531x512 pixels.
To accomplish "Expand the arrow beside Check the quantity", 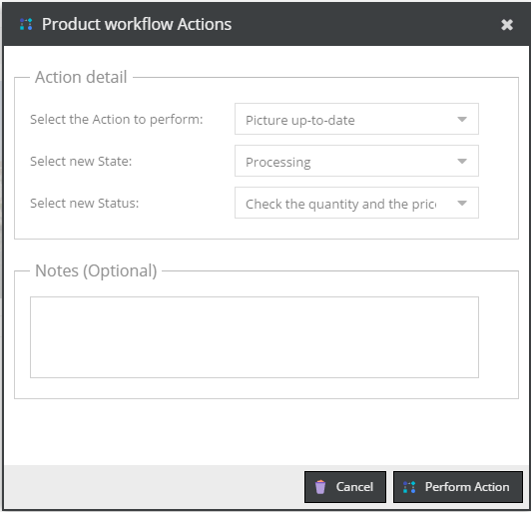I will coord(462,204).
